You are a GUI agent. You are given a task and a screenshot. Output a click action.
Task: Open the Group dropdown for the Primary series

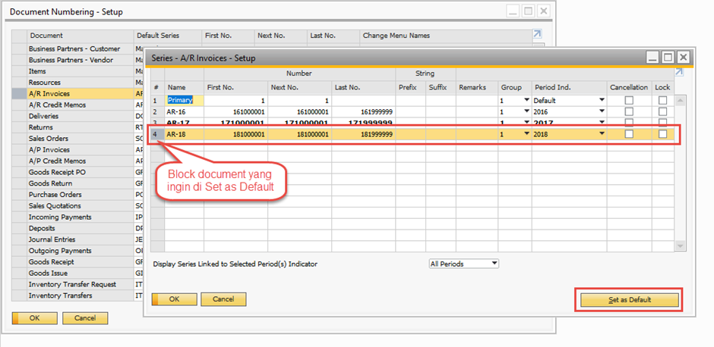point(527,100)
